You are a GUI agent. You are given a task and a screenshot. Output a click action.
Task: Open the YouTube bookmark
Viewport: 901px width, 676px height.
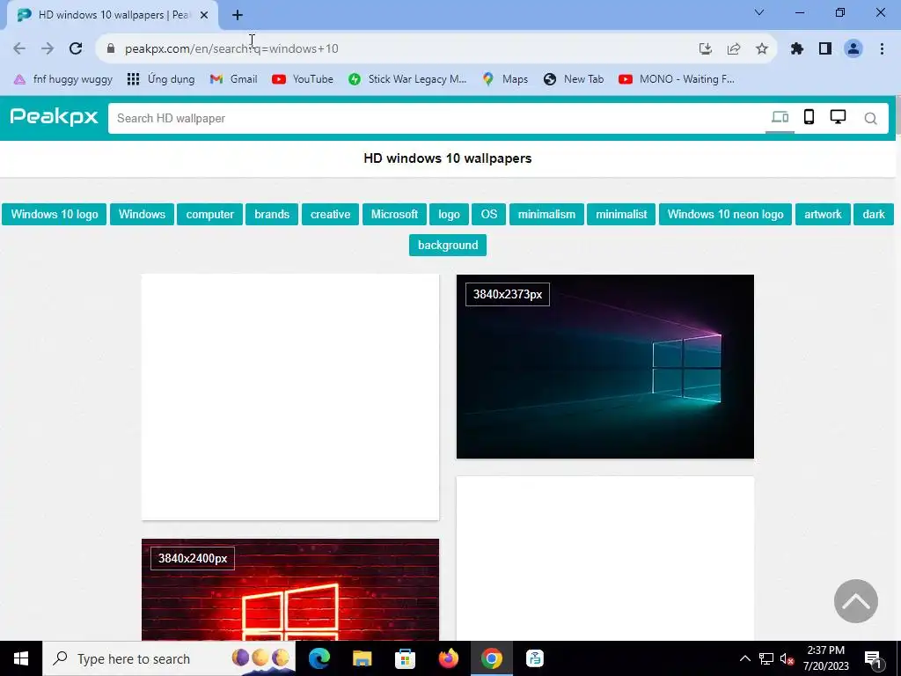(x=303, y=79)
